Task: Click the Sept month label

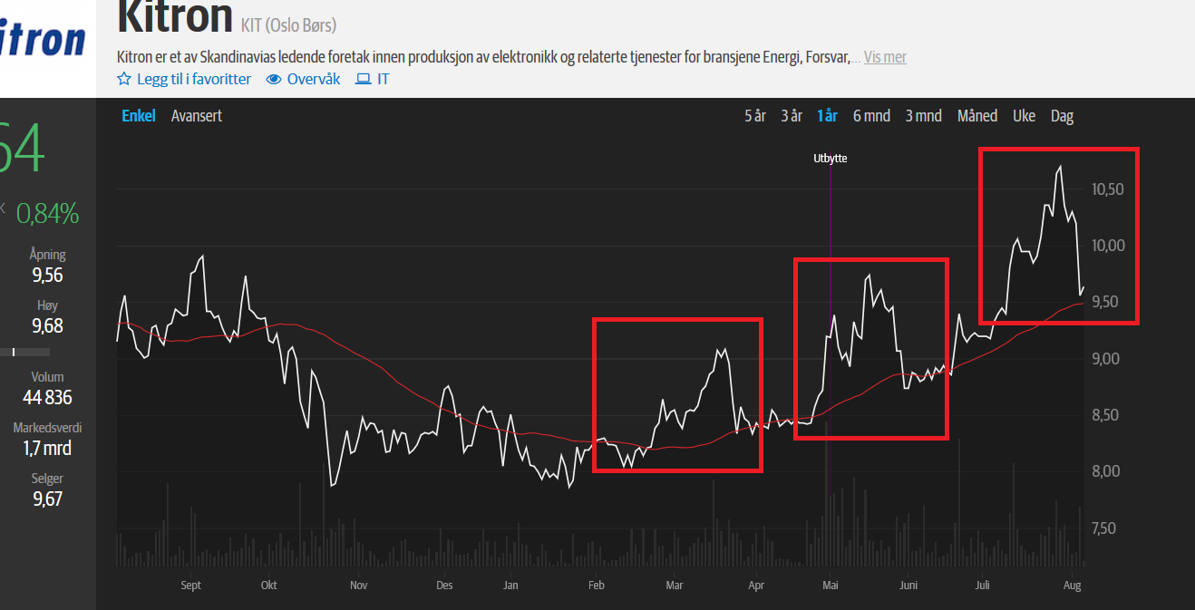Action: pyautogui.click(x=190, y=586)
